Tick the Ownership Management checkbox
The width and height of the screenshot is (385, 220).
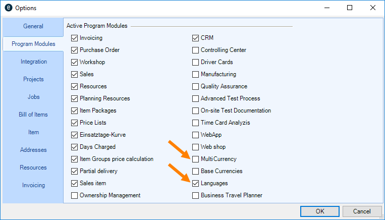pos(75,195)
